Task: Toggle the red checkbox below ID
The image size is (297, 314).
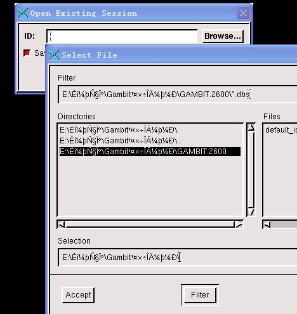Action: 27,53
